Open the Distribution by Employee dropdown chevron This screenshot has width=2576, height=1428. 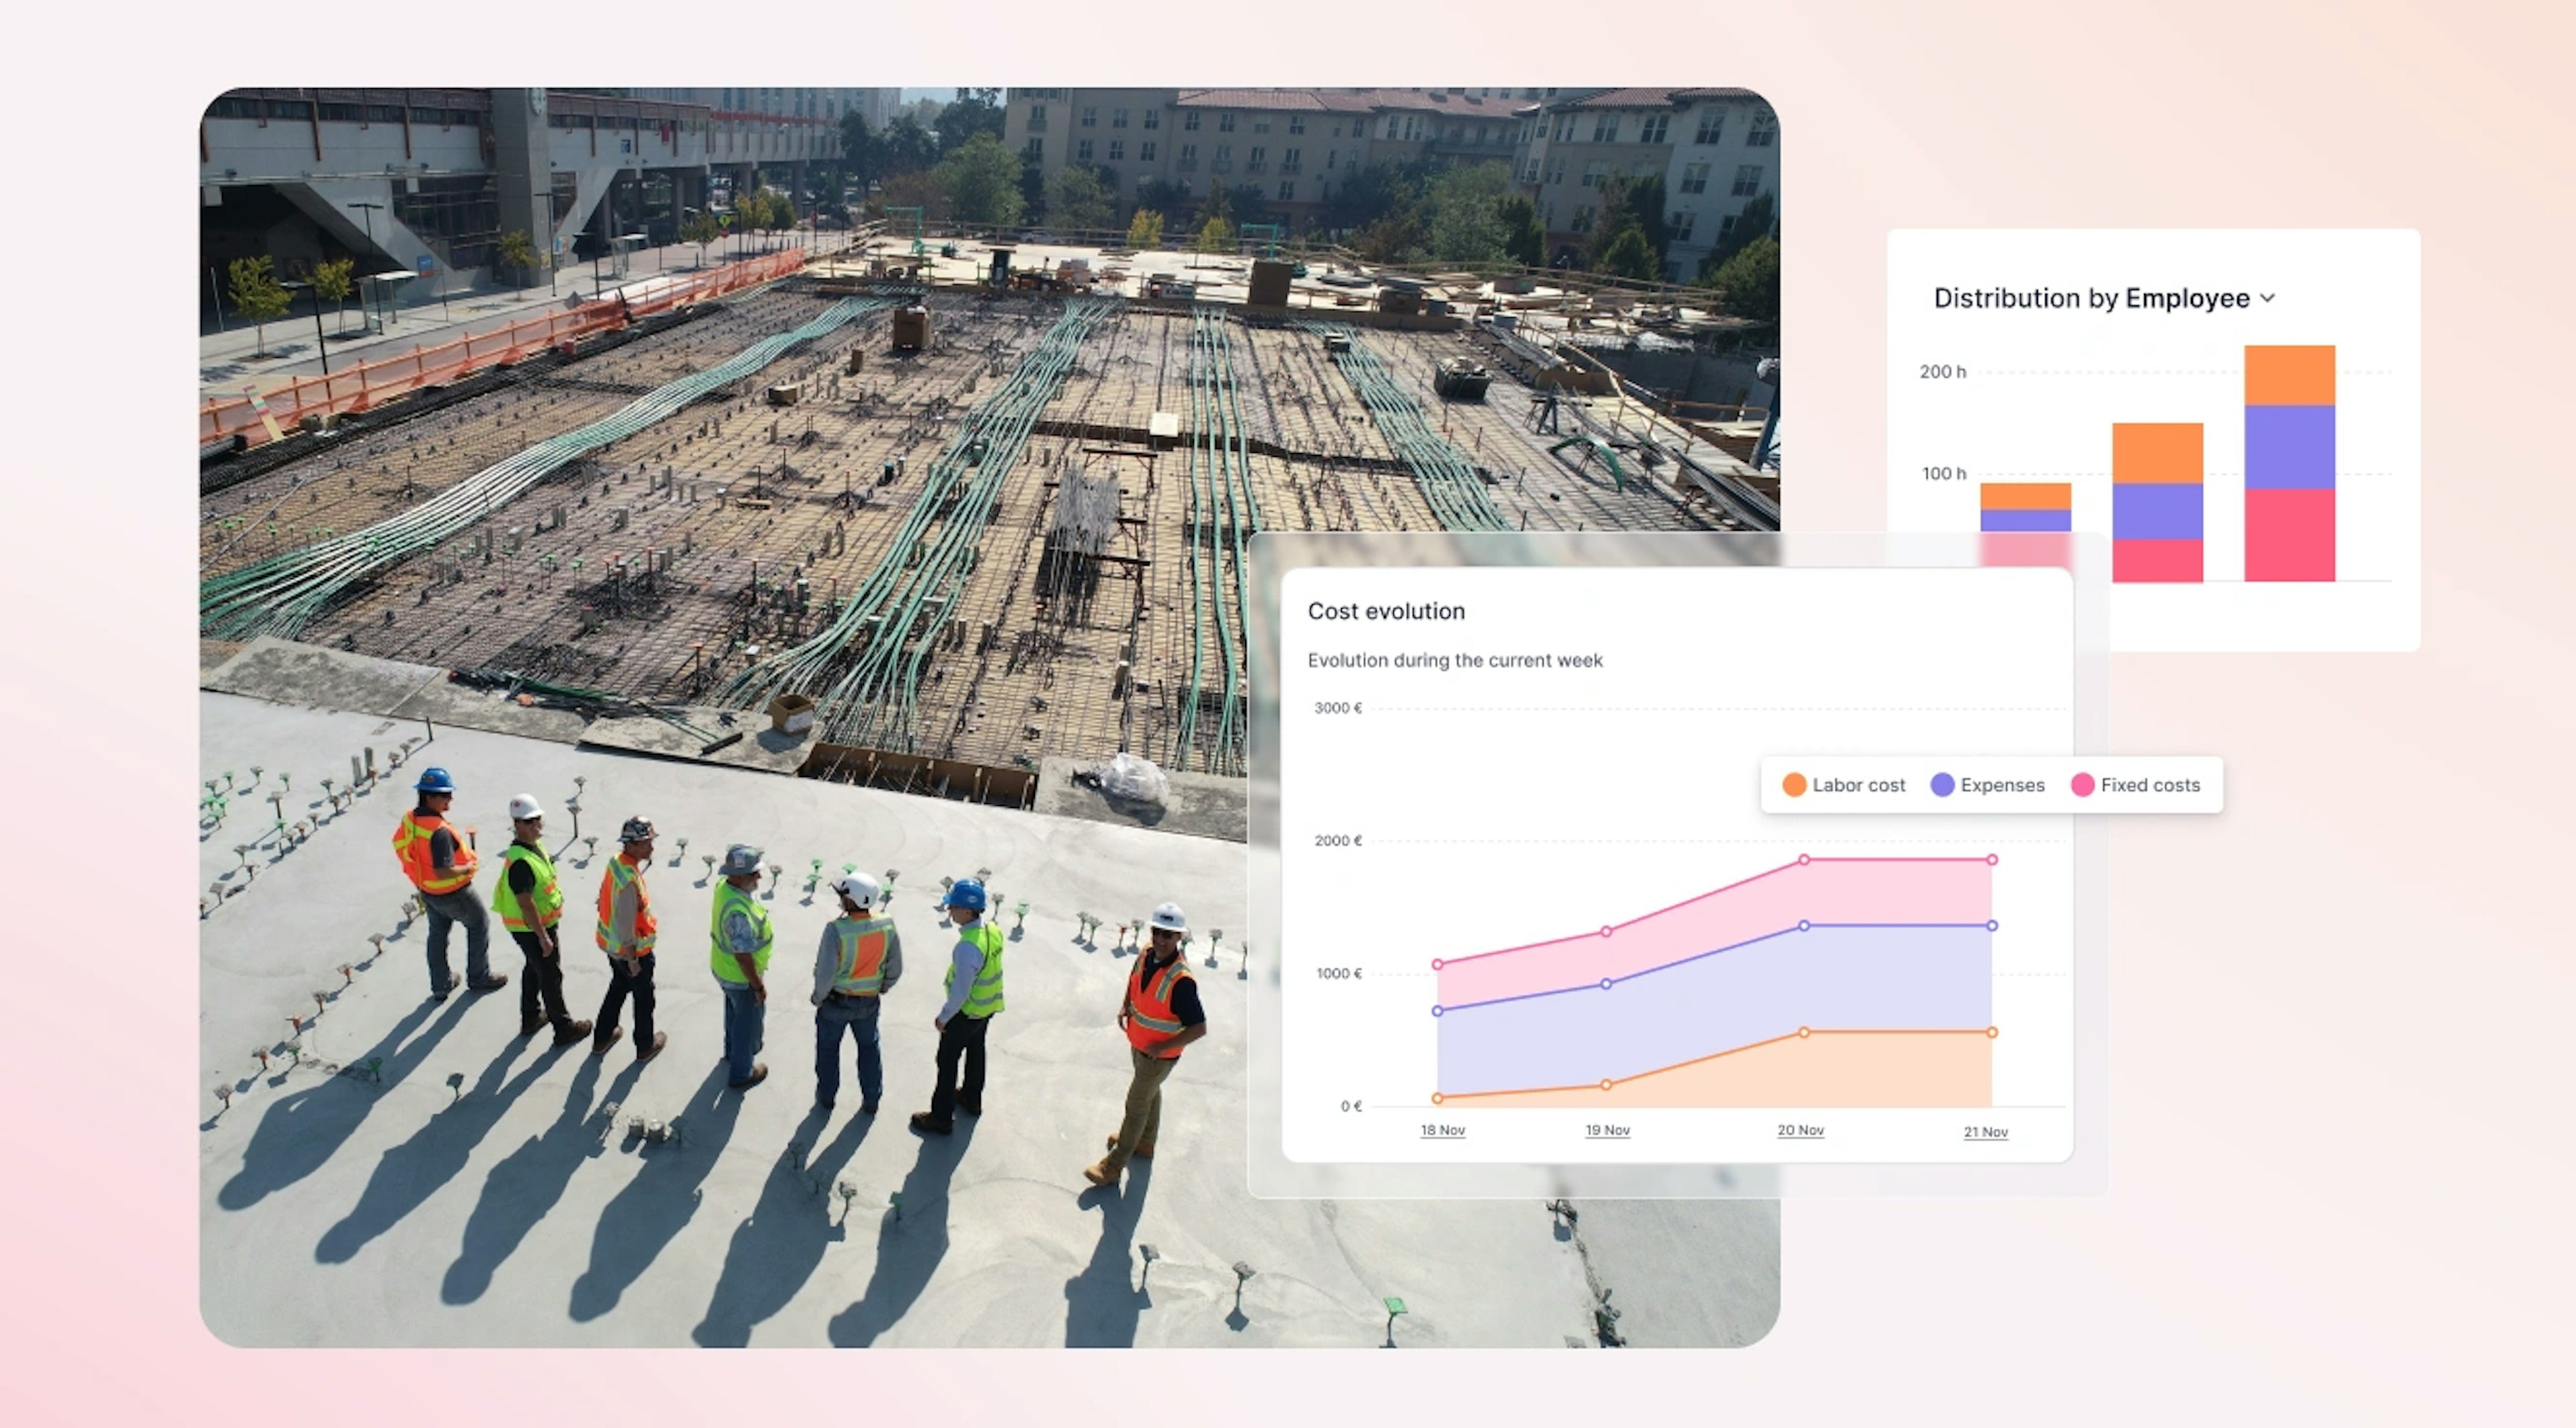pos(2267,298)
